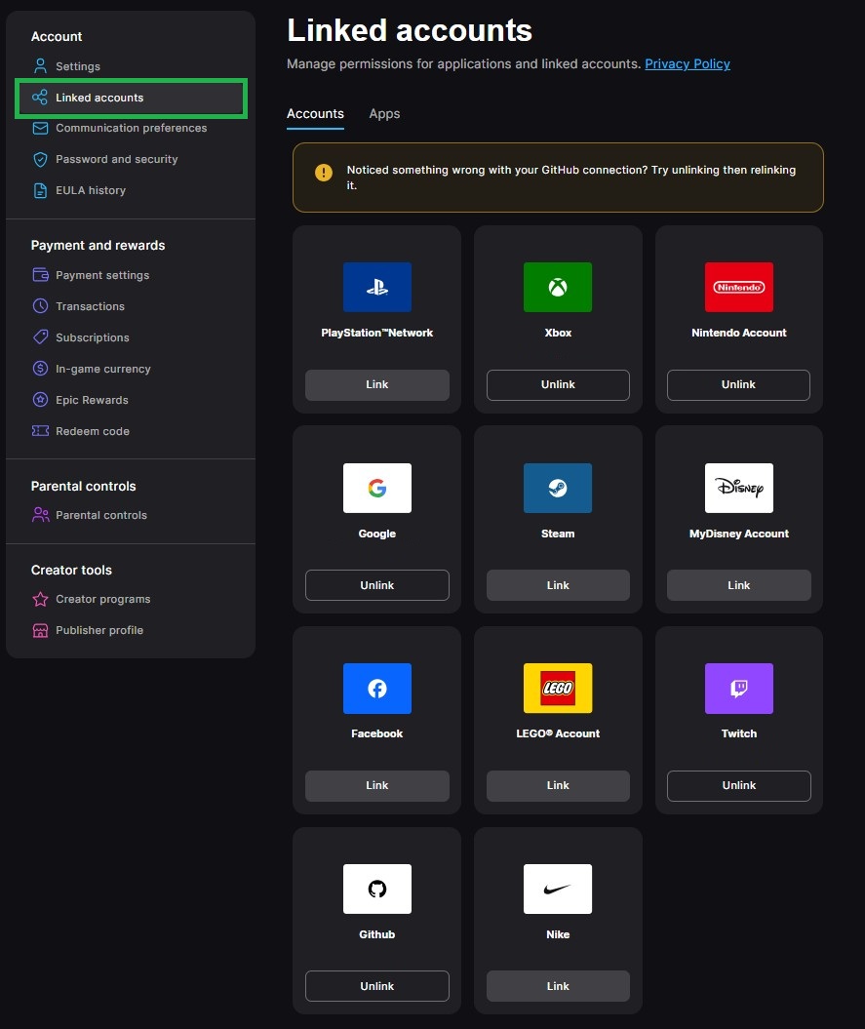Open the Privacy Policy link

pos(687,64)
